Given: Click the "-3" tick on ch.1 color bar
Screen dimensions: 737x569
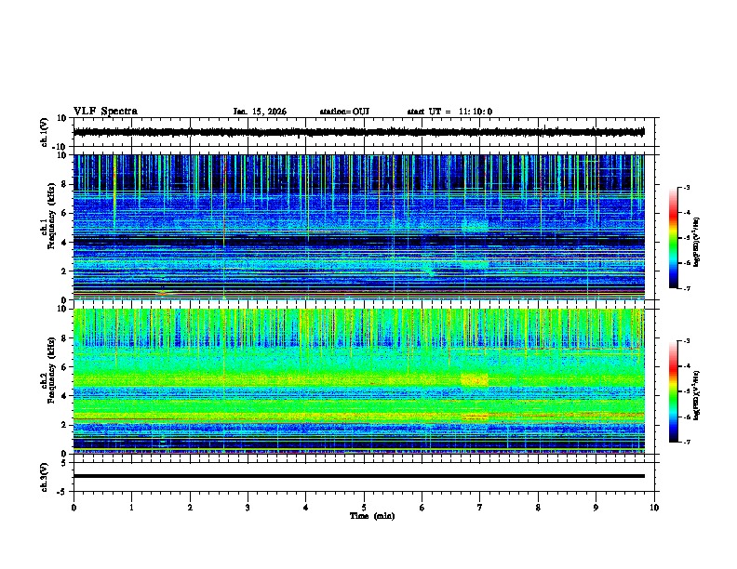Looking at the screenshot, I should [x=686, y=187].
